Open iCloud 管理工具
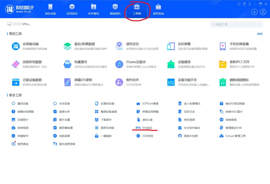270x184 pixels. 232,136
